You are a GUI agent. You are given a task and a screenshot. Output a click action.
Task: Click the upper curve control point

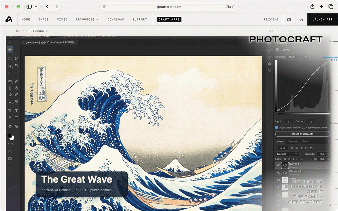317,70
